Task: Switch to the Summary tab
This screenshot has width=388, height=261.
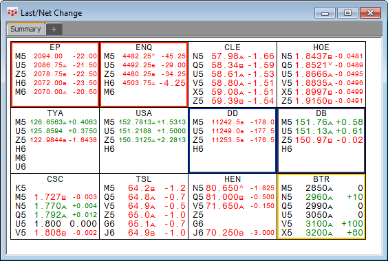Action: 25,29
